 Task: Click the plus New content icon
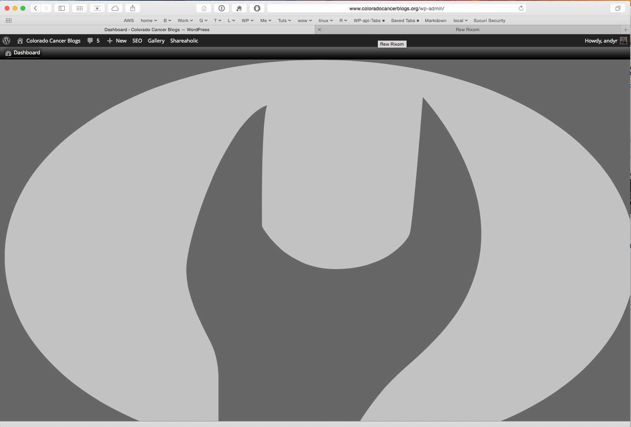pyautogui.click(x=110, y=41)
